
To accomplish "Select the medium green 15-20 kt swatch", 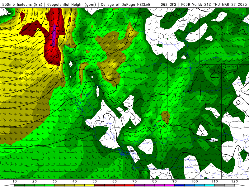I will (29, 185).
